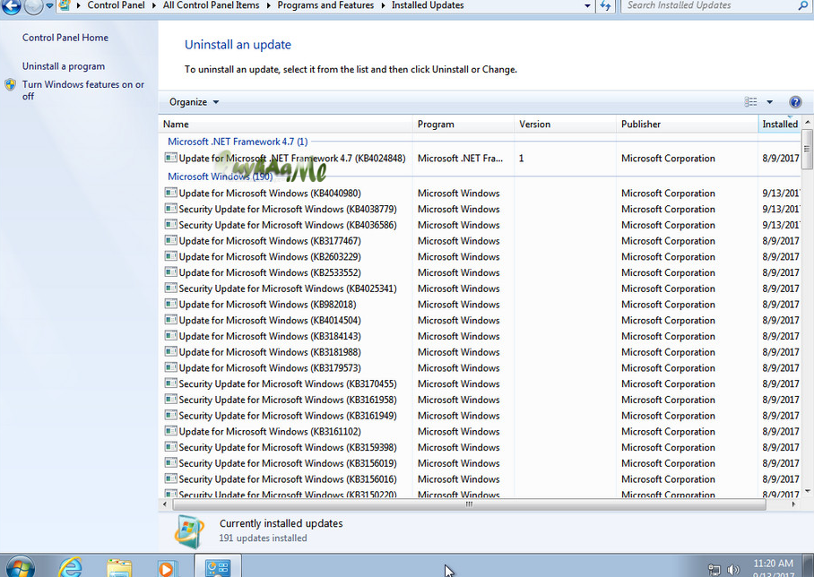Click the volume speaker tray icon

pyautogui.click(x=733, y=570)
